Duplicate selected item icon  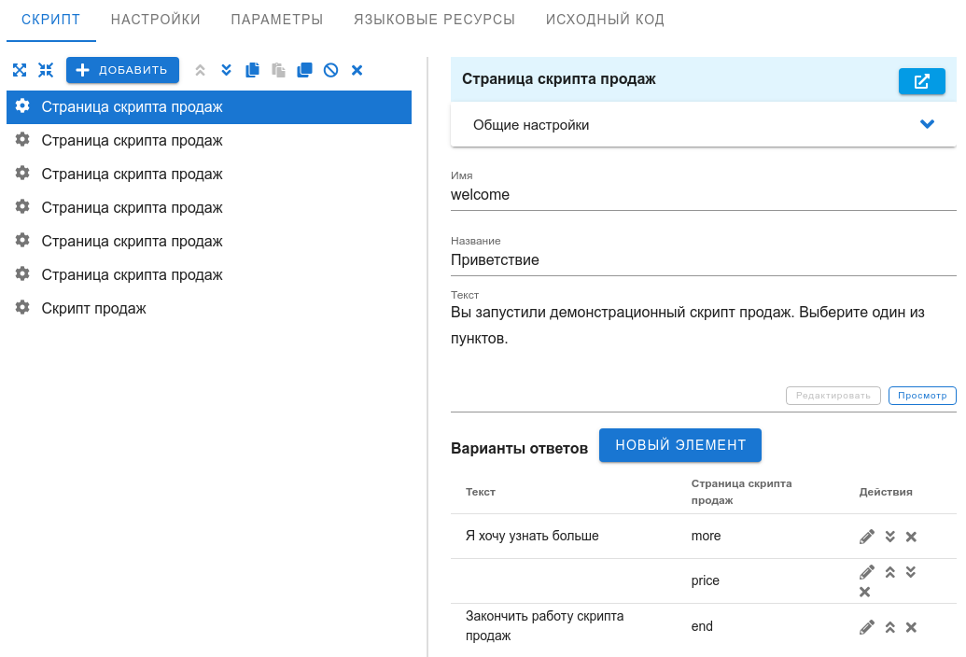pyautogui.click(x=304, y=70)
